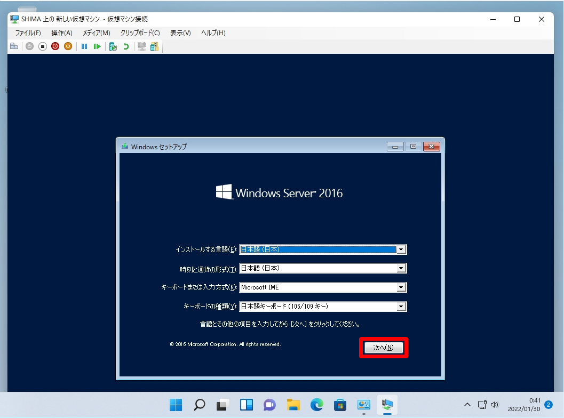This screenshot has width=564, height=418.
Task: Create a checkpoint using the toolbar icon
Action: tap(113, 46)
